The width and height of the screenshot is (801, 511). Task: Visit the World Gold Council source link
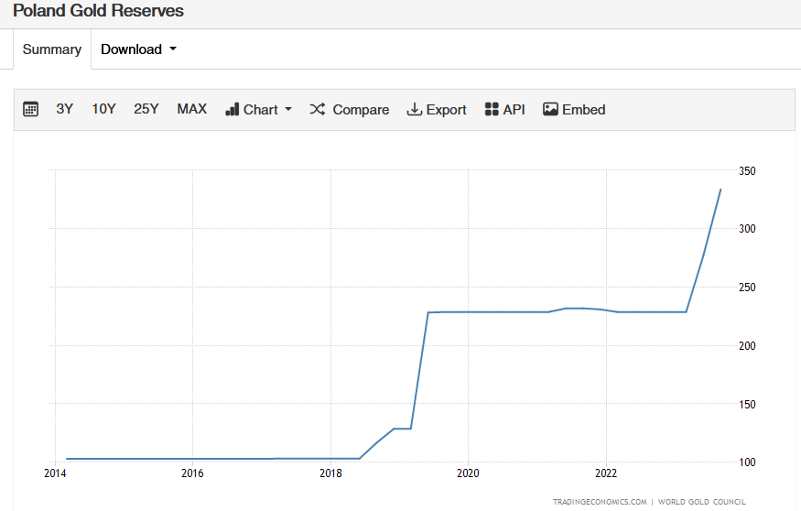click(701, 501)
